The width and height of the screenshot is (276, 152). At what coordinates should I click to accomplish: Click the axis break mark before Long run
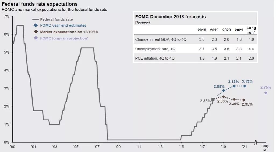pos(256,142)
